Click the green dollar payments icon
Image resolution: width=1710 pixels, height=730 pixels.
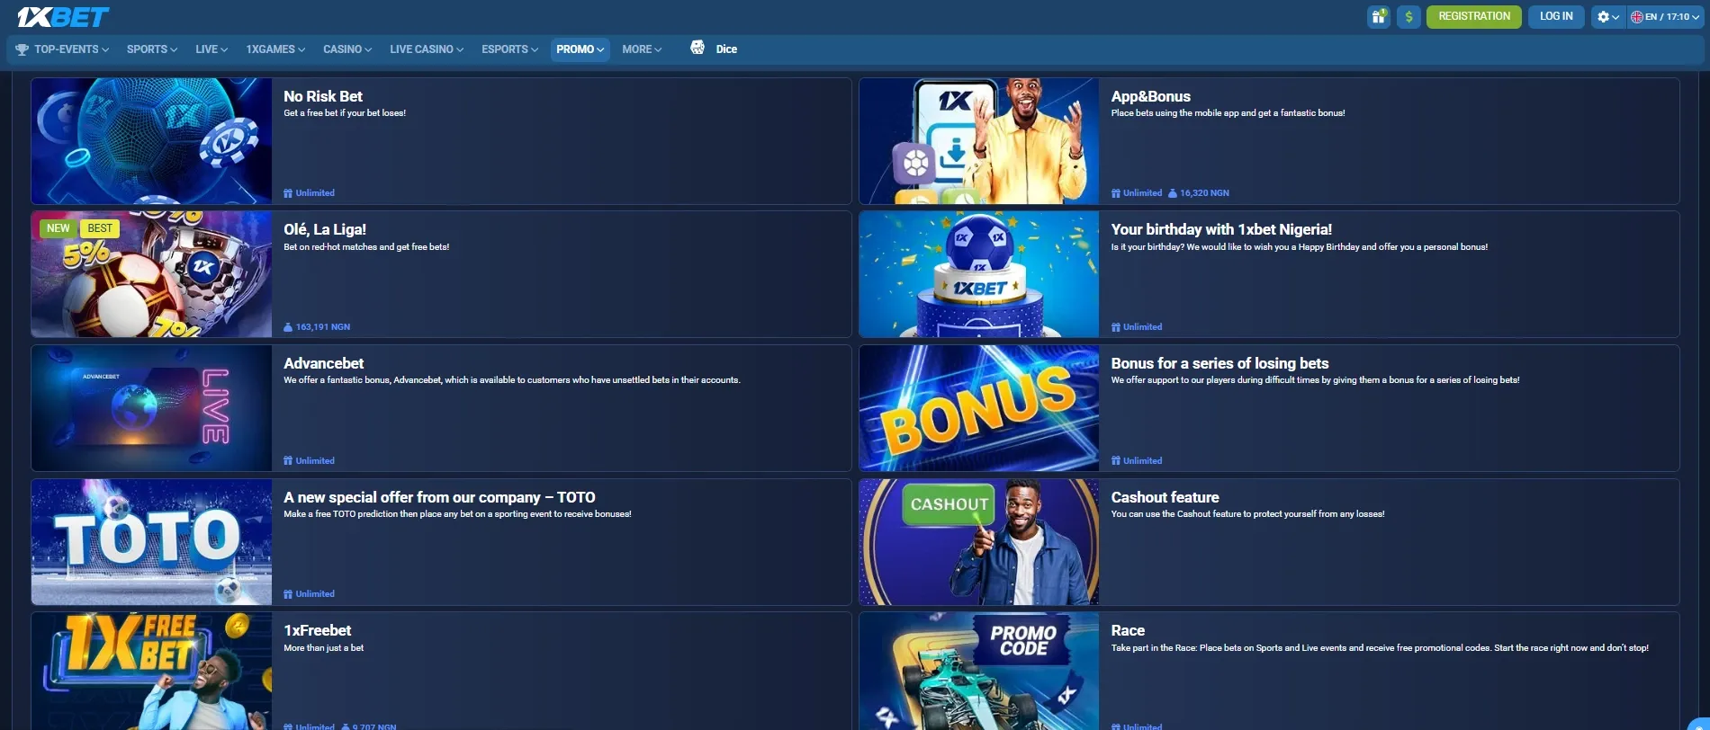(1408, 17)
